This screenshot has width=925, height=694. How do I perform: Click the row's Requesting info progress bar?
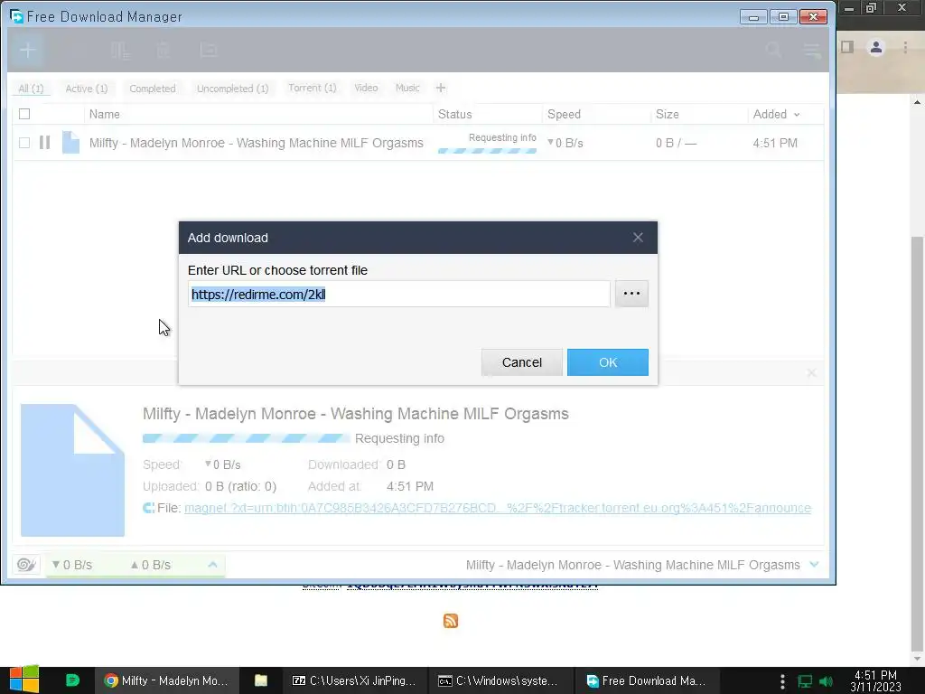(487, 151)
